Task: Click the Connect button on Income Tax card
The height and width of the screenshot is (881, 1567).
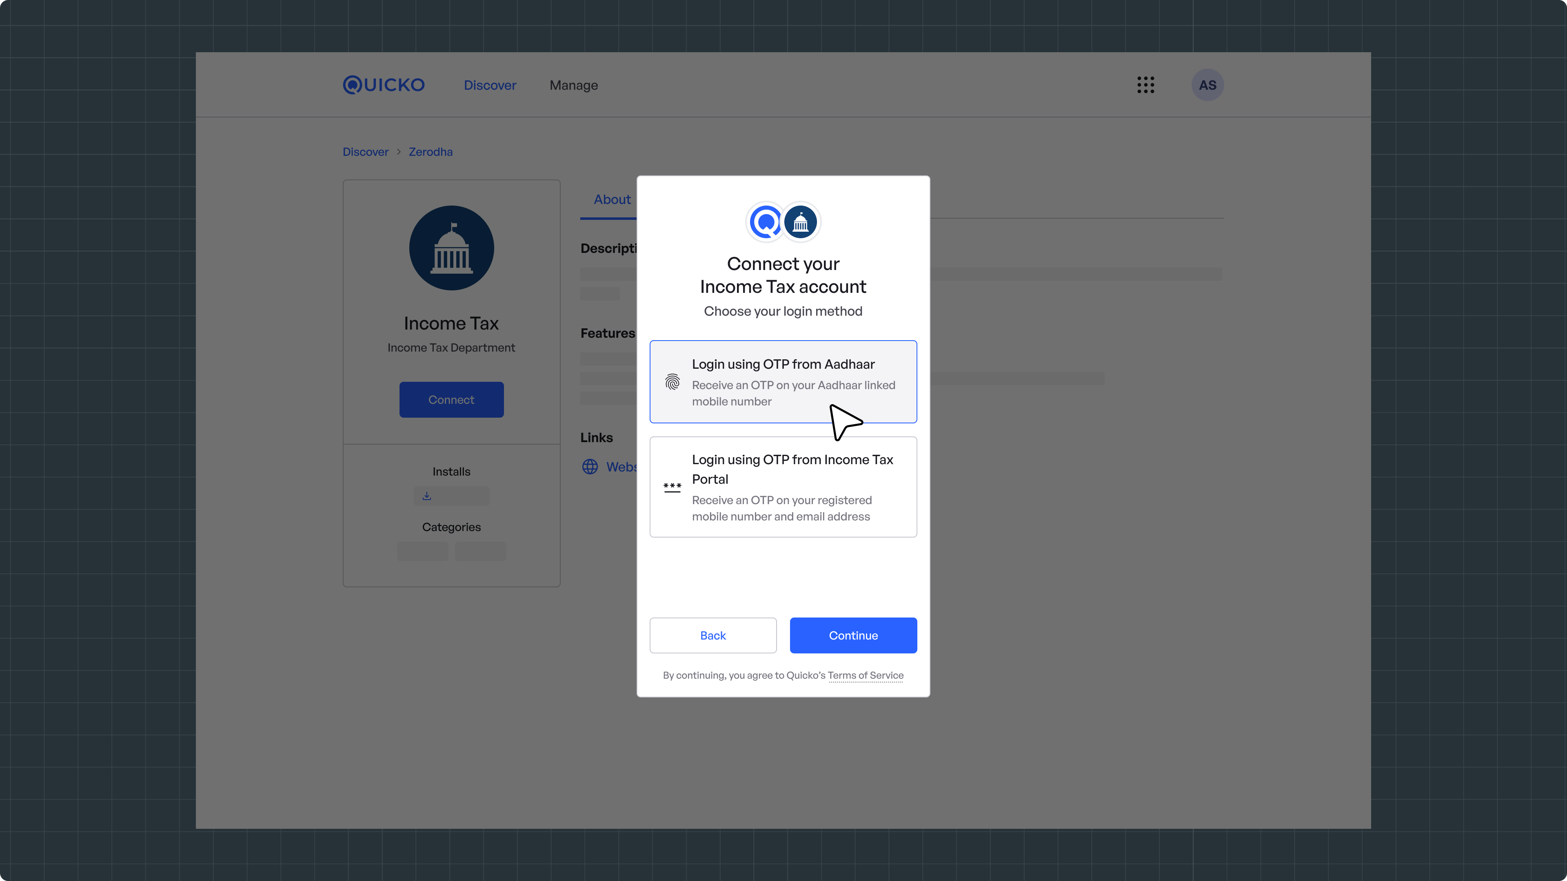Action: [x=451, y=399]
